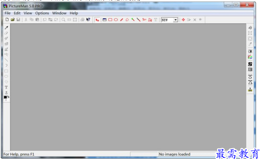
Task: Select the Zoom magnifier icon
Action: point(63,20)
